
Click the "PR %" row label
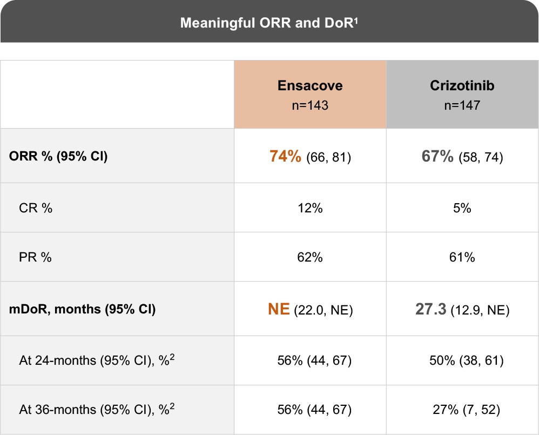tap(36, 257)
